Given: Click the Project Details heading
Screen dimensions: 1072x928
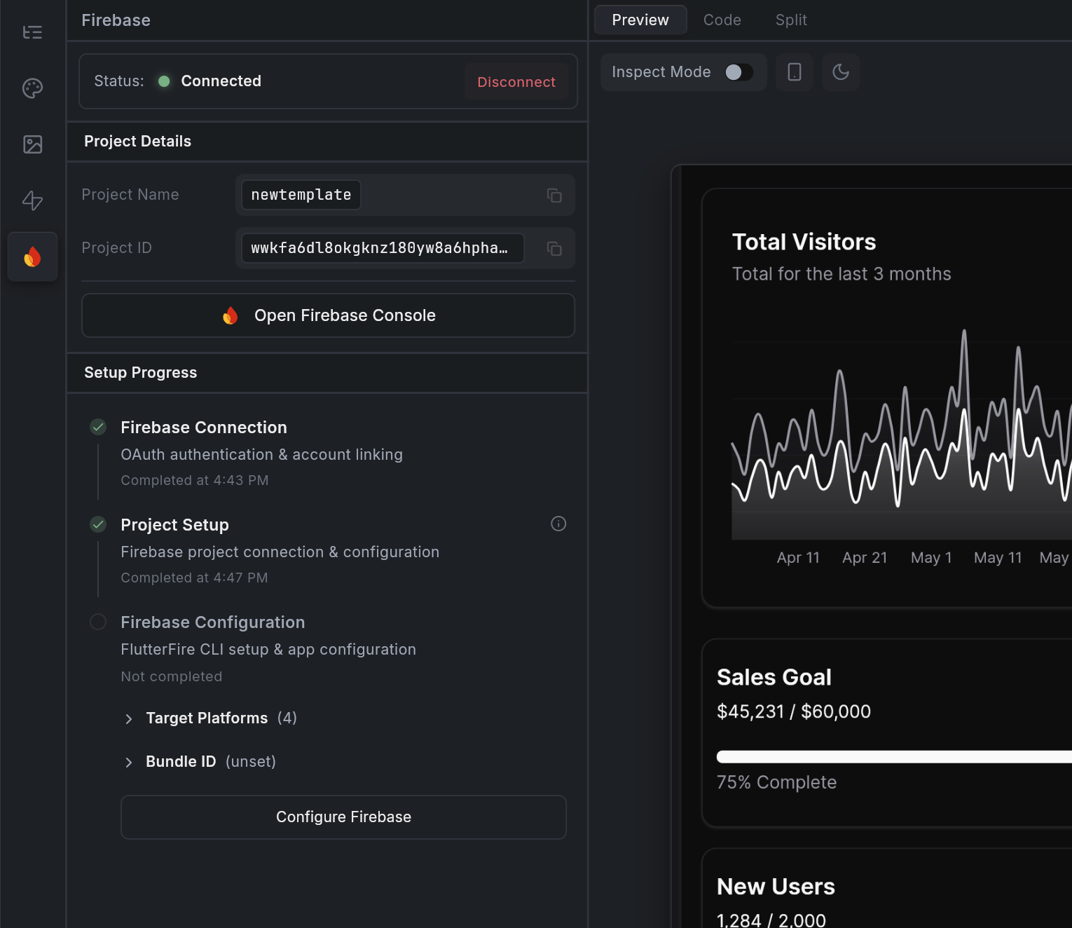Looking at the screenshot, I should pos(137,141).
